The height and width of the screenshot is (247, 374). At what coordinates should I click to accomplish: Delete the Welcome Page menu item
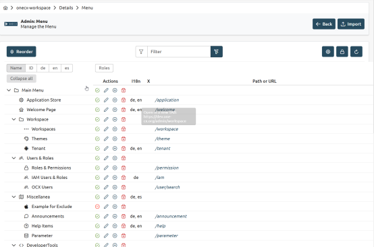pyautogui.click(x=124, y=110)
